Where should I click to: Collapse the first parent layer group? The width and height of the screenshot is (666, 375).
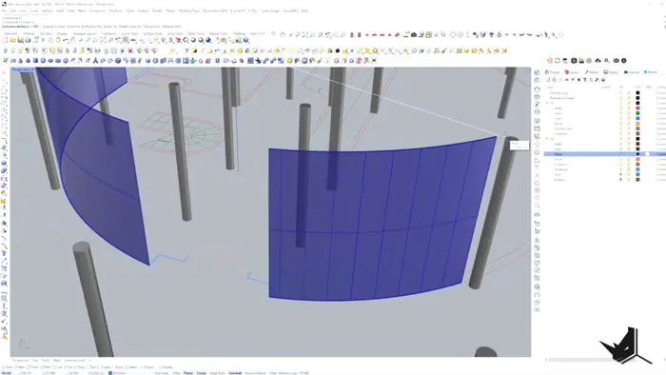click(x=547, y=103)
